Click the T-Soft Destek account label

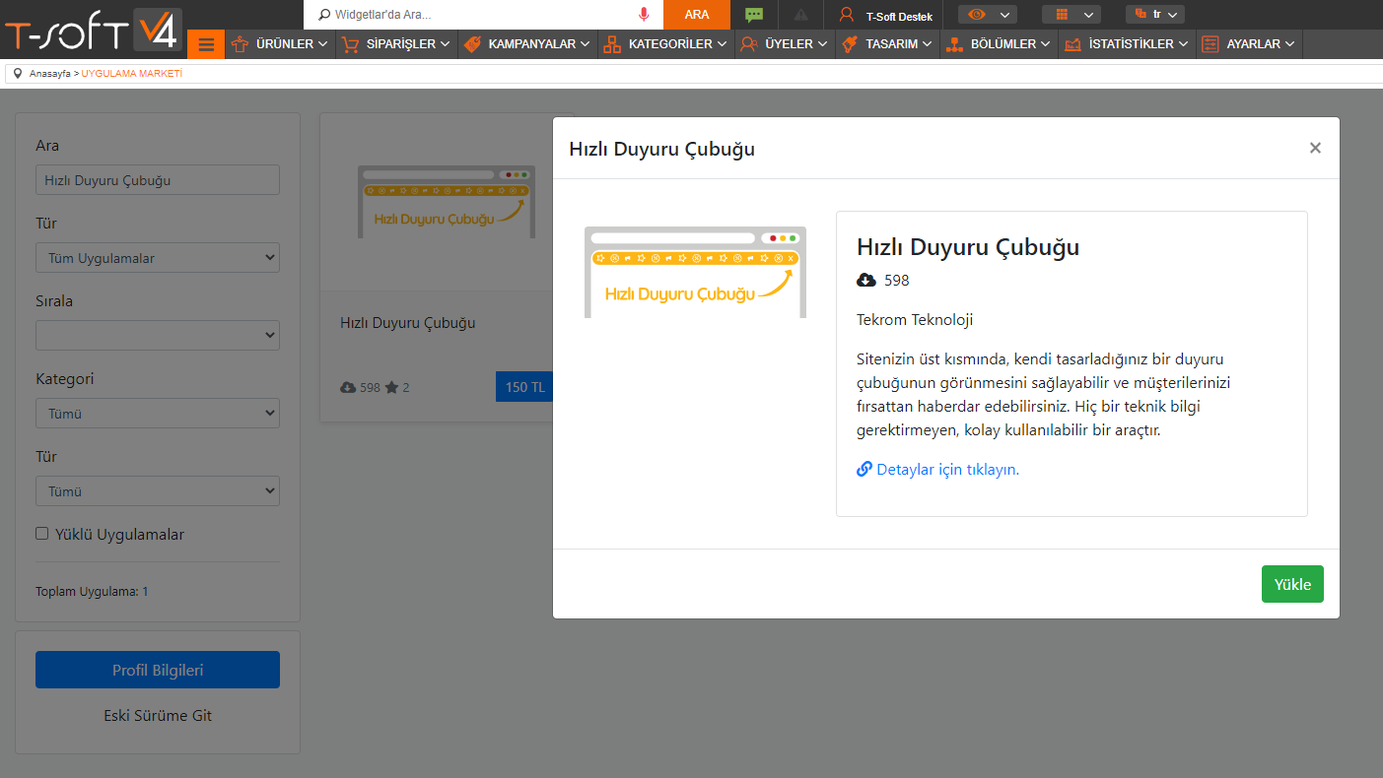click(x=899, y=17)
